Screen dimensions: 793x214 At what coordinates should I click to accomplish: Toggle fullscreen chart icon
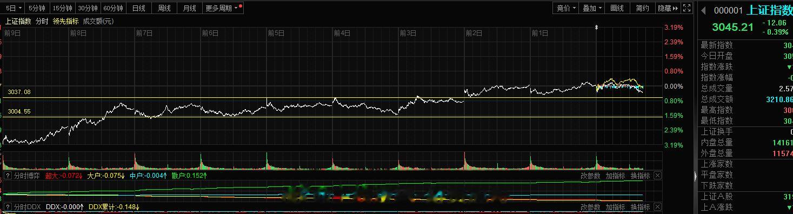point(687,8)
